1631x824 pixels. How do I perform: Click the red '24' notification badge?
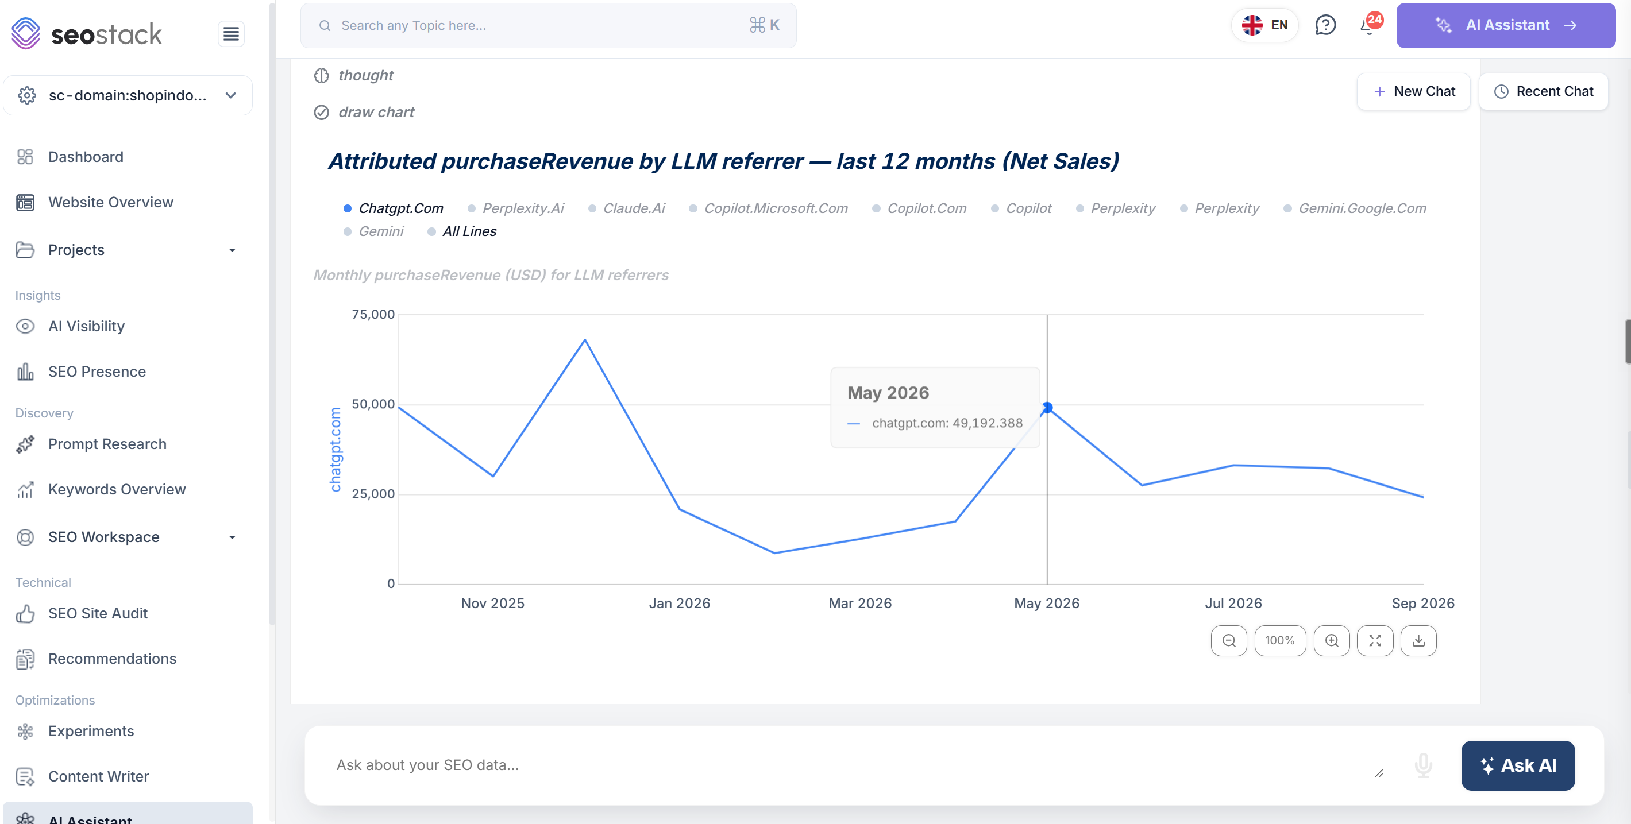tap(1374, 20)
